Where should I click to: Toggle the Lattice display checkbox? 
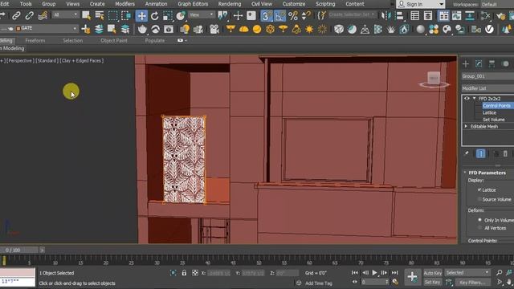click(x=479, y=189)
